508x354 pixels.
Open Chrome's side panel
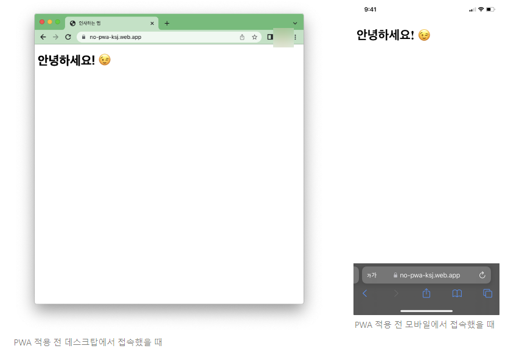point(270,37)
